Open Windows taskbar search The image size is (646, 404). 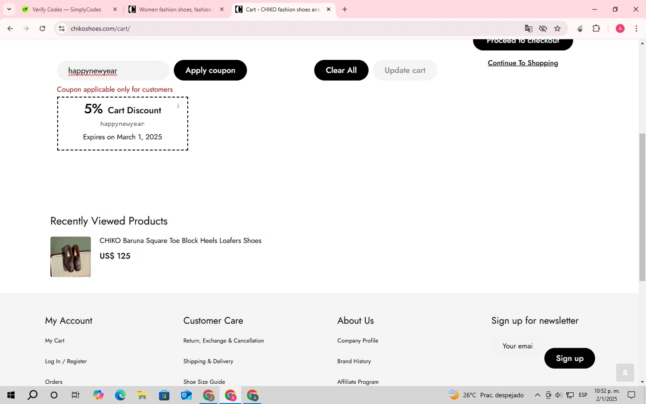click(x=32, y=395)
